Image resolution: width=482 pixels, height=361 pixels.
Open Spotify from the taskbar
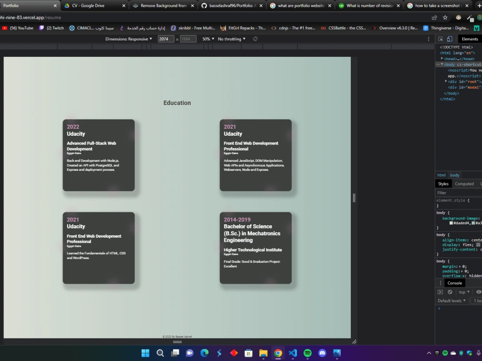[x=308, y=353]
